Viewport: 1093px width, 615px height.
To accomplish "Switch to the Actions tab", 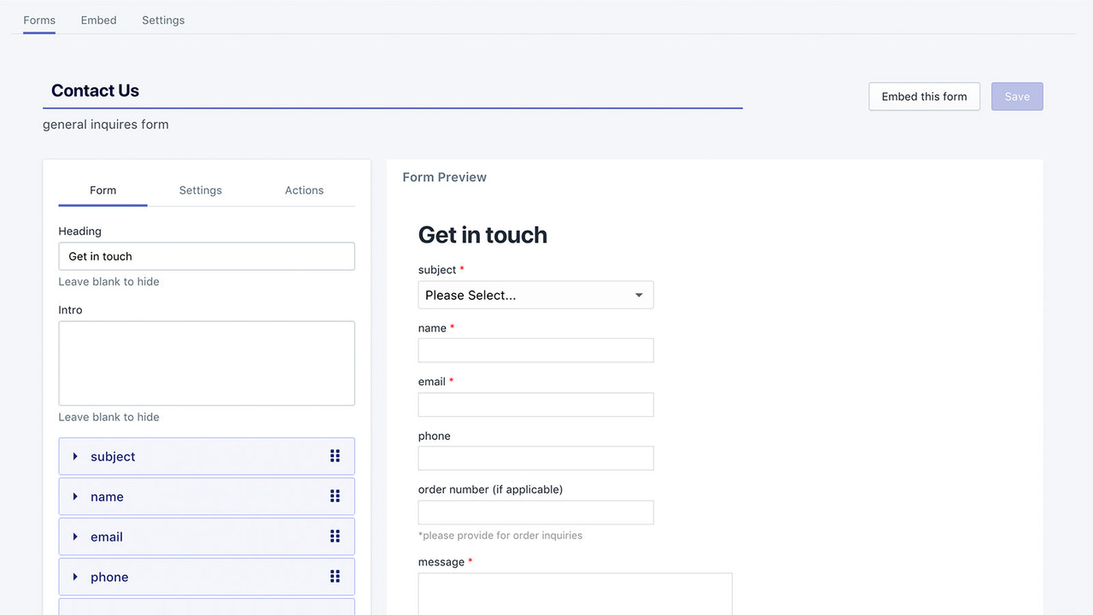I will [x=304, y=190].
